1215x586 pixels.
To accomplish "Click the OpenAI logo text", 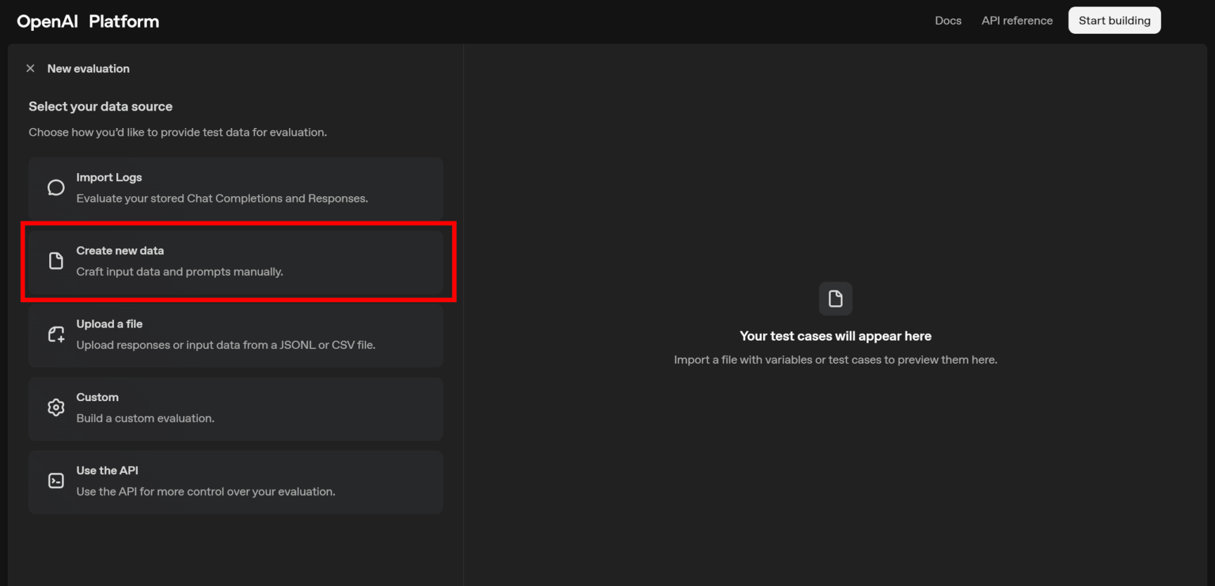I will [47, 21].
